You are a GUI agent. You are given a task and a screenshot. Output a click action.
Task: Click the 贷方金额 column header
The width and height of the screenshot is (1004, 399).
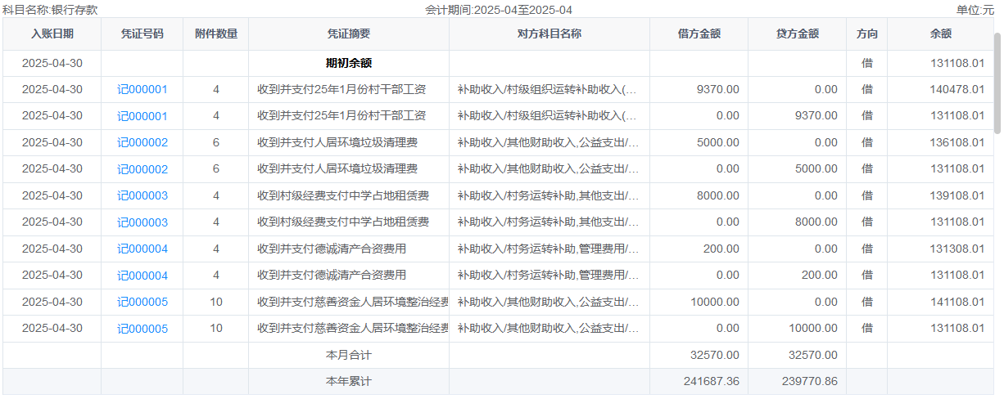coord(798,34)
